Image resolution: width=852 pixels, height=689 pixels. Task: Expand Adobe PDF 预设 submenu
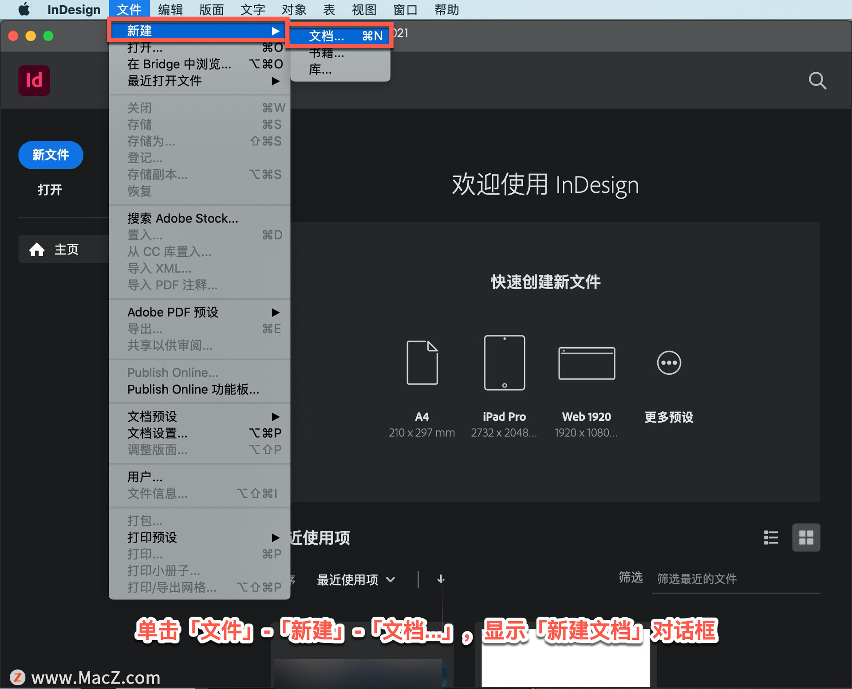pyautogui.click(x=199, y=312)
